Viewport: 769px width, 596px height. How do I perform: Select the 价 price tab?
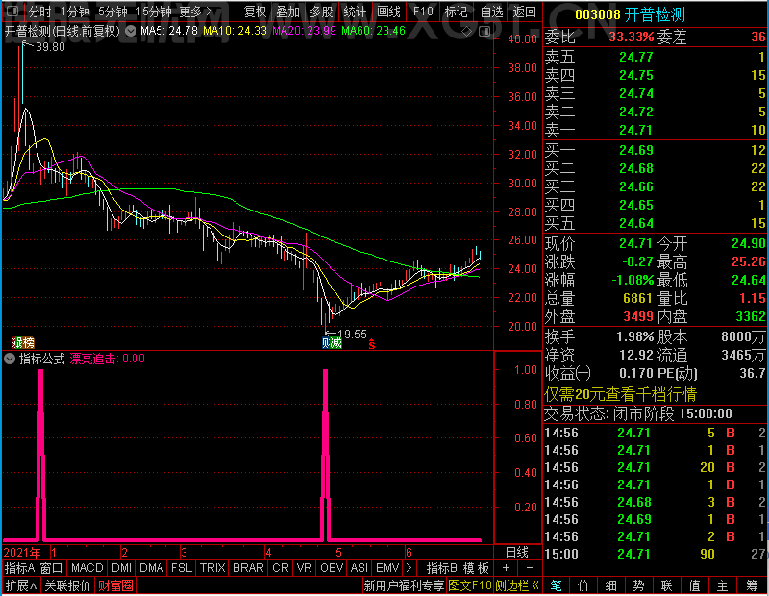point(583,585)
